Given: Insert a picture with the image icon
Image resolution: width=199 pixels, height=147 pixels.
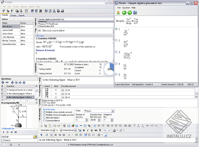Looking at the screenshot, I should click(64, 126).
